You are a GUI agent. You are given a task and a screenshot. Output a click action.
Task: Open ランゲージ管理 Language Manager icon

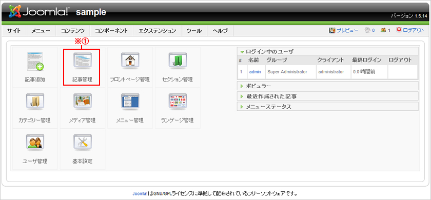pyautogui.click(x=178, y=108)
